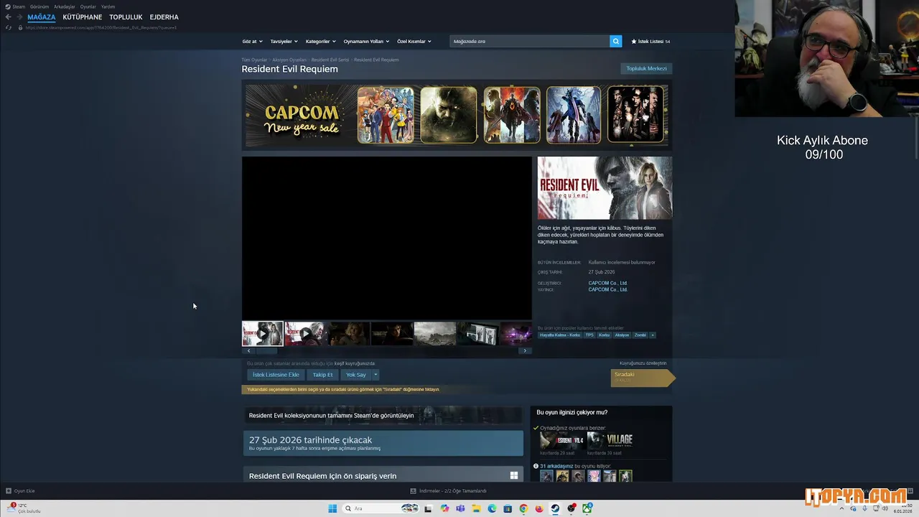Click the Tüm Oyunlar breadcrumb
Viewport: 919px width, 517px height.
pyautogui.click(x=254, y=60)
